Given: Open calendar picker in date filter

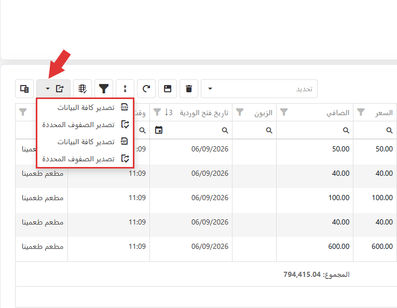Looking at the screenshot, I should coord(159,130).
